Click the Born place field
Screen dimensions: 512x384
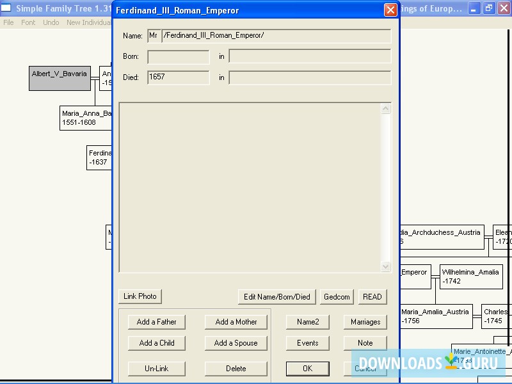coord(310,56)
